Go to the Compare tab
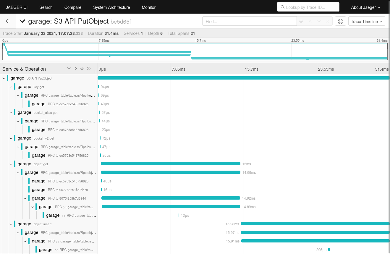Screen dimensions: 390x254 point(73,7)
